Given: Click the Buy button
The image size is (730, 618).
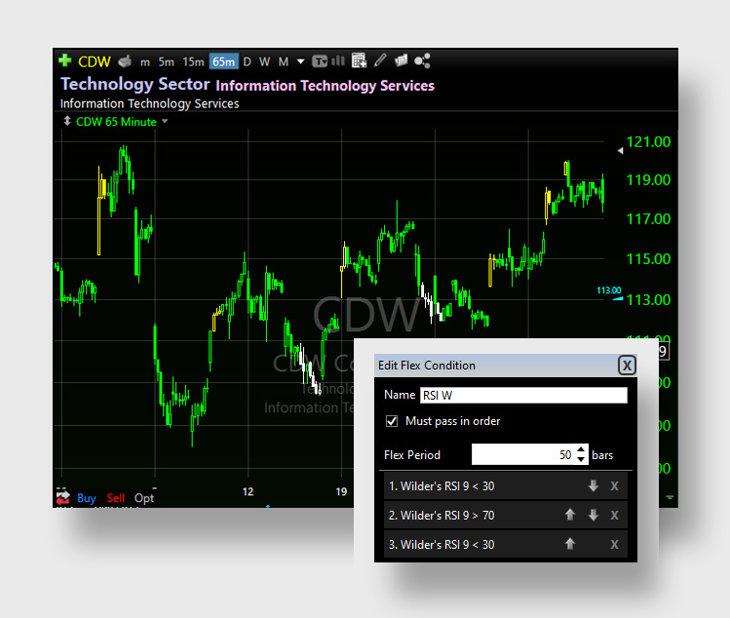Looking at the screenshot, I should coord(87,498).
